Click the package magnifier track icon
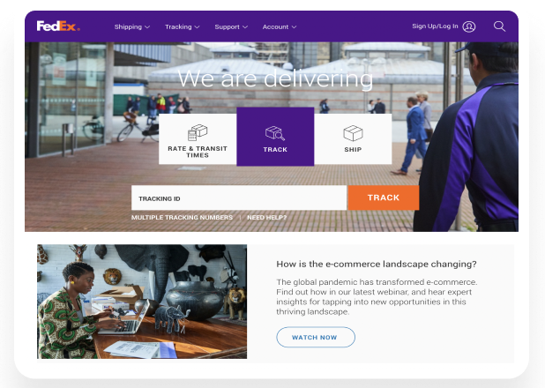The width and height of the screenshot is (545, 388). click(275, 133)
